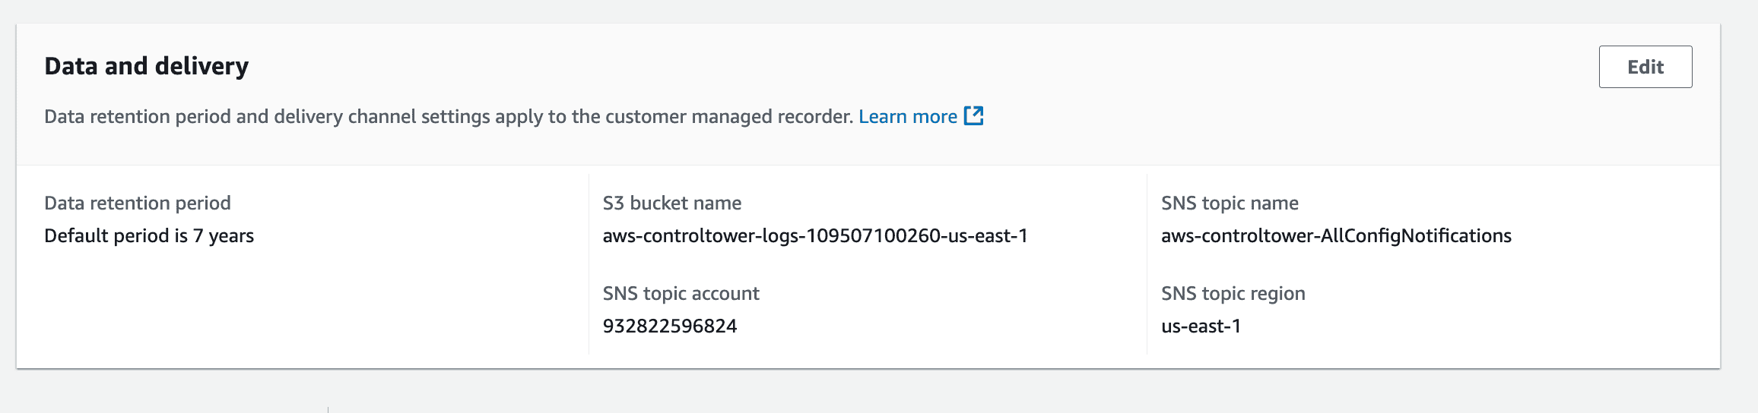Image resolution: width=1758 pixels, height=413 pixels.
Task: Select the SNS topic name label
Action: [1230, 203]
